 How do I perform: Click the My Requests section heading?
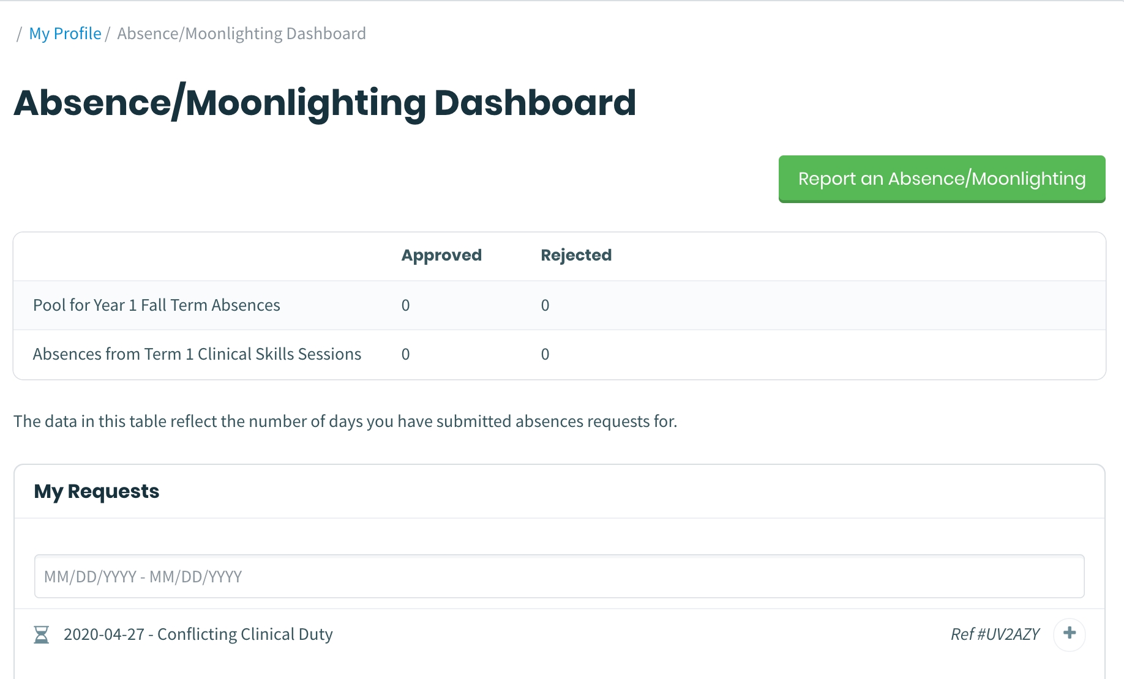pos(97,491)
